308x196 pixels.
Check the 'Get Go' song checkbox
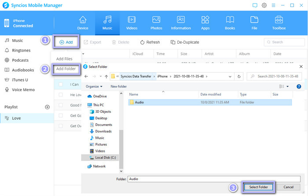point(61,115)
